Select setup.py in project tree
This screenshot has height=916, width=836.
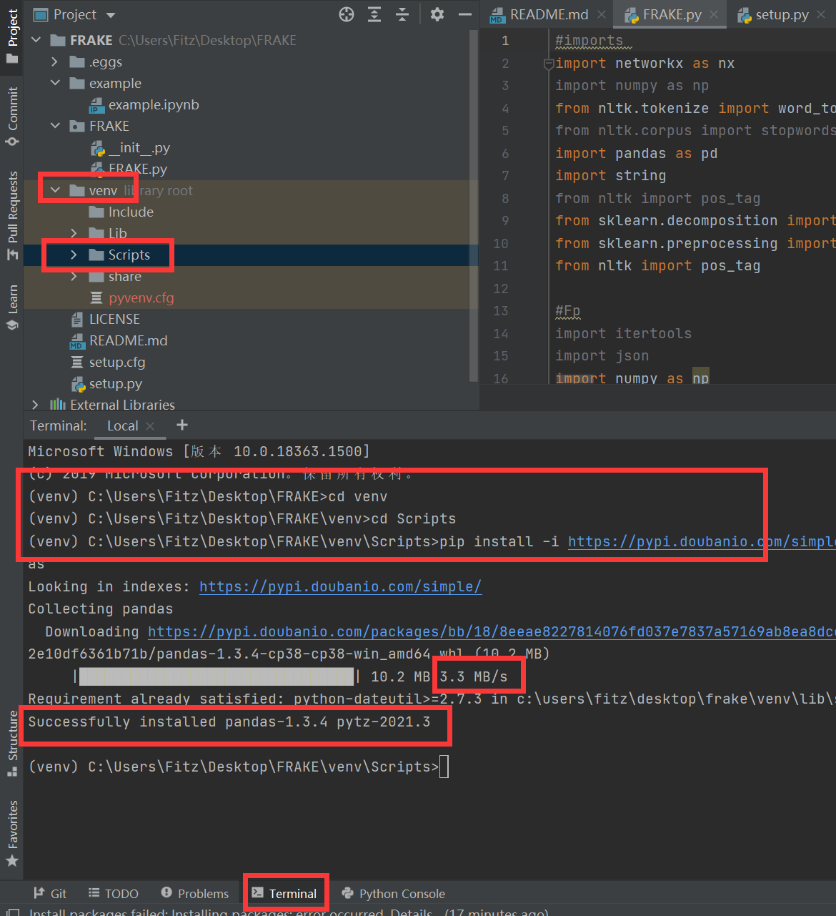click(x=107, y=383)
